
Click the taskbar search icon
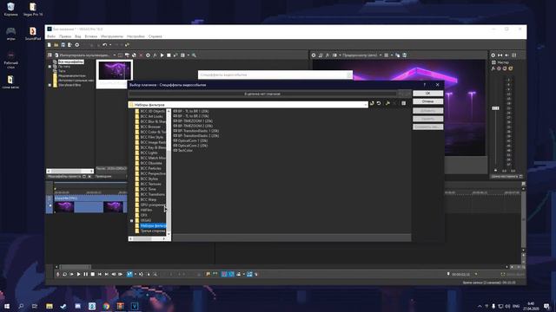(x=21, y=306)
